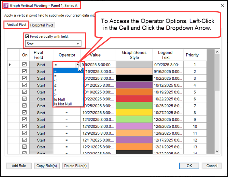
Task: Uncheck the On box for priority 13 row
Action: [24, 147]
